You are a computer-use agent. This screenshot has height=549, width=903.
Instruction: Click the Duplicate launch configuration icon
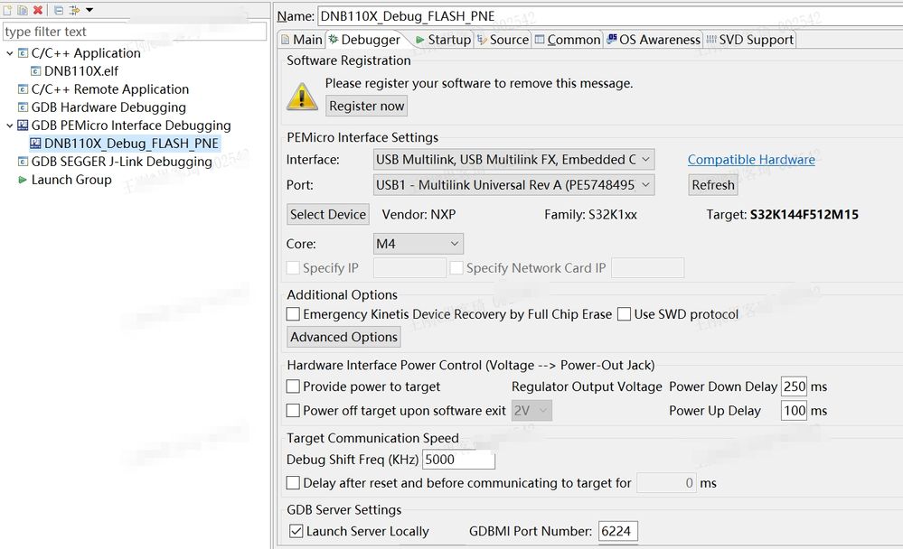click(23, 10)
